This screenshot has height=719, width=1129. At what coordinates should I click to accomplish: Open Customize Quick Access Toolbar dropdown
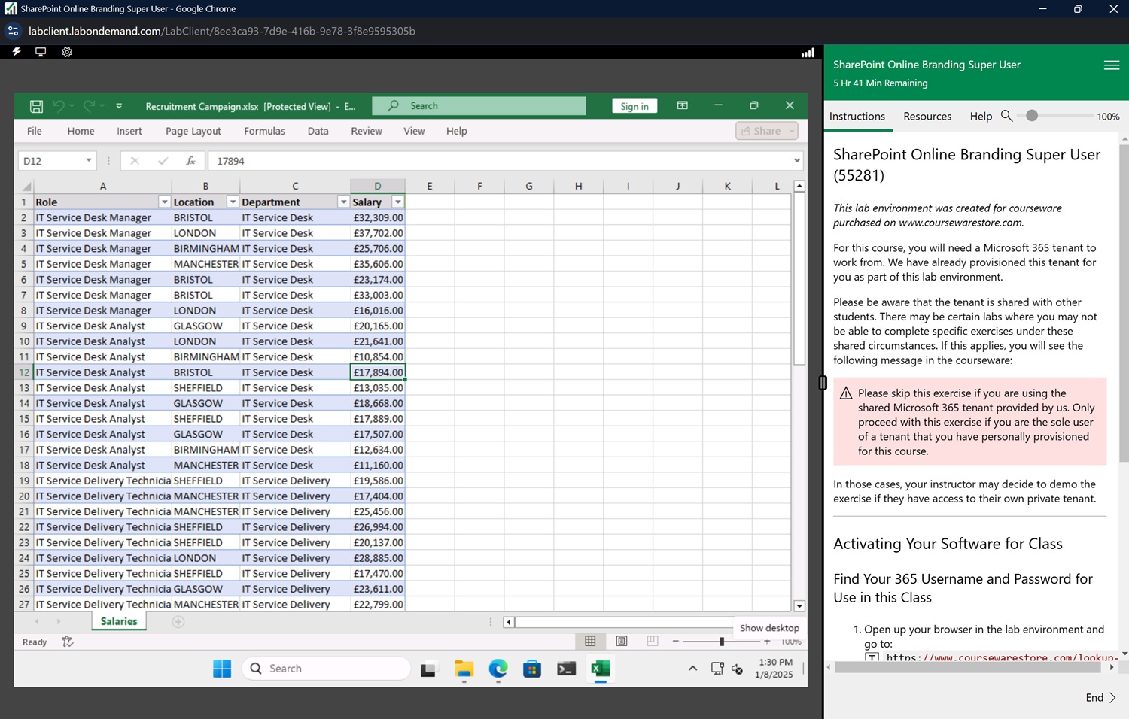[x=119, y=106]
